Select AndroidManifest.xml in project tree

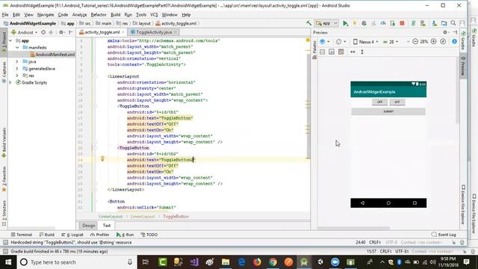tap(52, 55)
